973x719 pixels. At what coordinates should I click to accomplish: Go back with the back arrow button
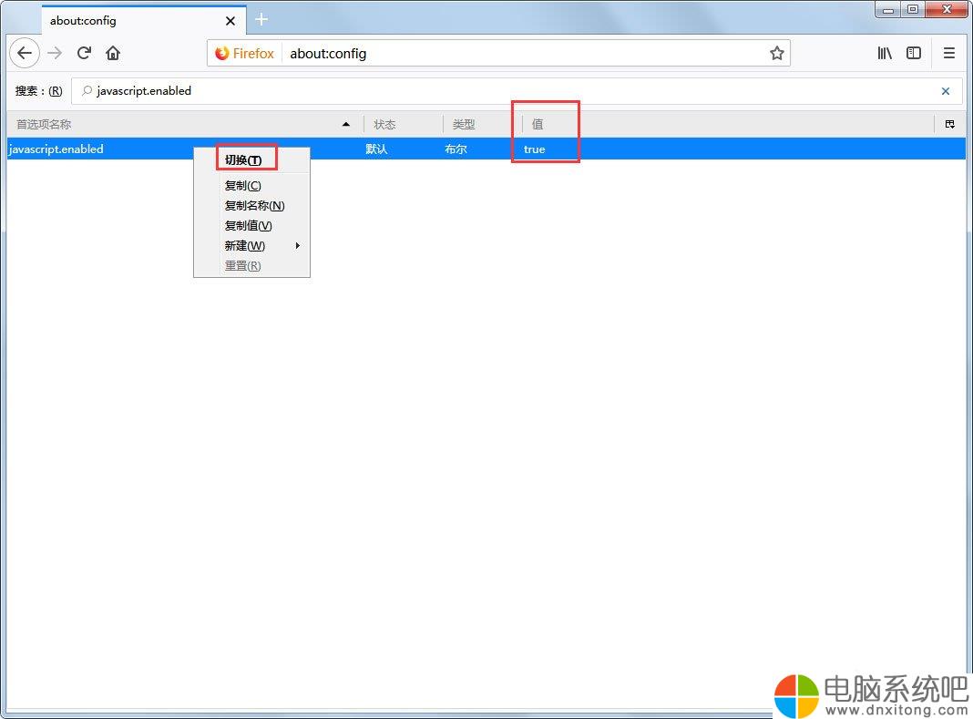25,54
